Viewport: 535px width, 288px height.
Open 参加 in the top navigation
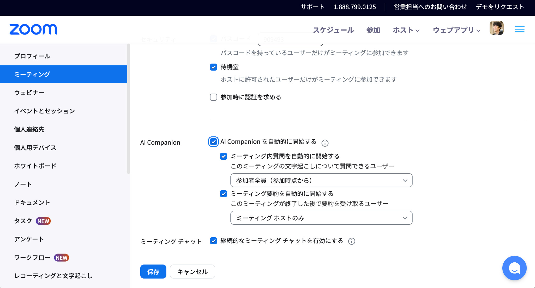373,30
